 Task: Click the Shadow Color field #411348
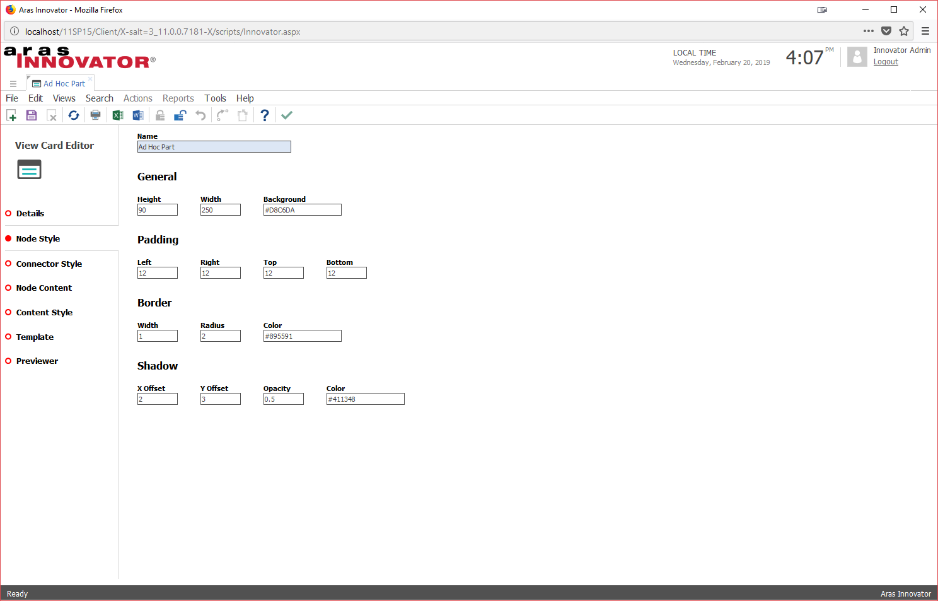click(366, 399)
